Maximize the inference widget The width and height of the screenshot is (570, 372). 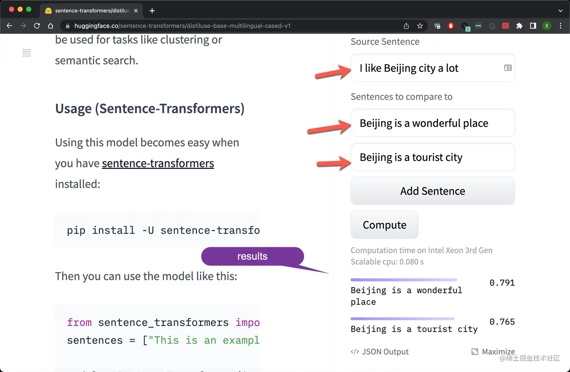(493, 352)
